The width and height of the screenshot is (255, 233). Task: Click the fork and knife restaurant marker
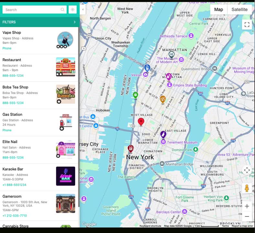pos(172,55)
